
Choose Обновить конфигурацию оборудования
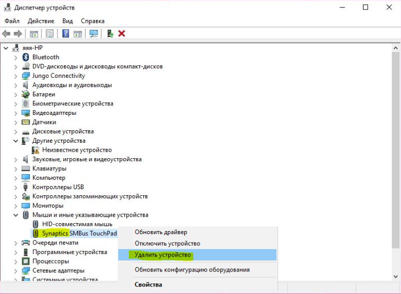click(x=197, y=270)
